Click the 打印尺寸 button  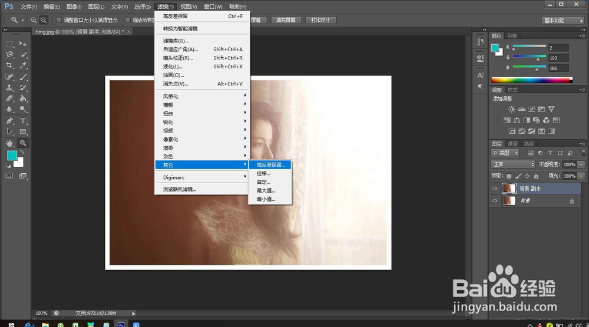[x=321, y=20]
